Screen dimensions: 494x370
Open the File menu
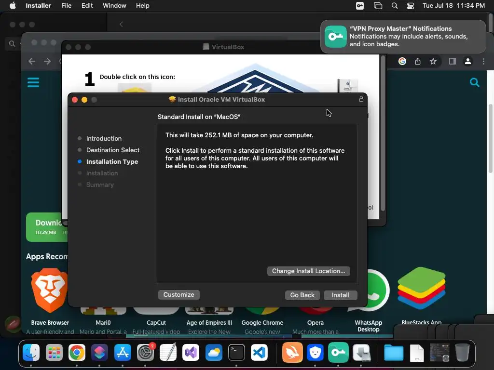pos(66,6)
